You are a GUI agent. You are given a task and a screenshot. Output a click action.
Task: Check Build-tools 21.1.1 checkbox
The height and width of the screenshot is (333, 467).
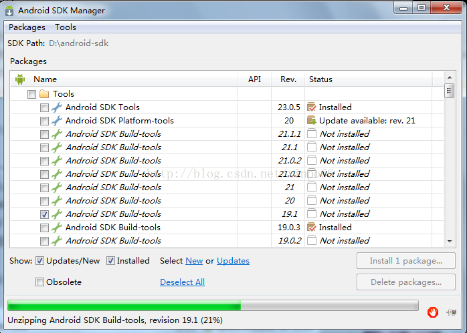coord(44,135)
